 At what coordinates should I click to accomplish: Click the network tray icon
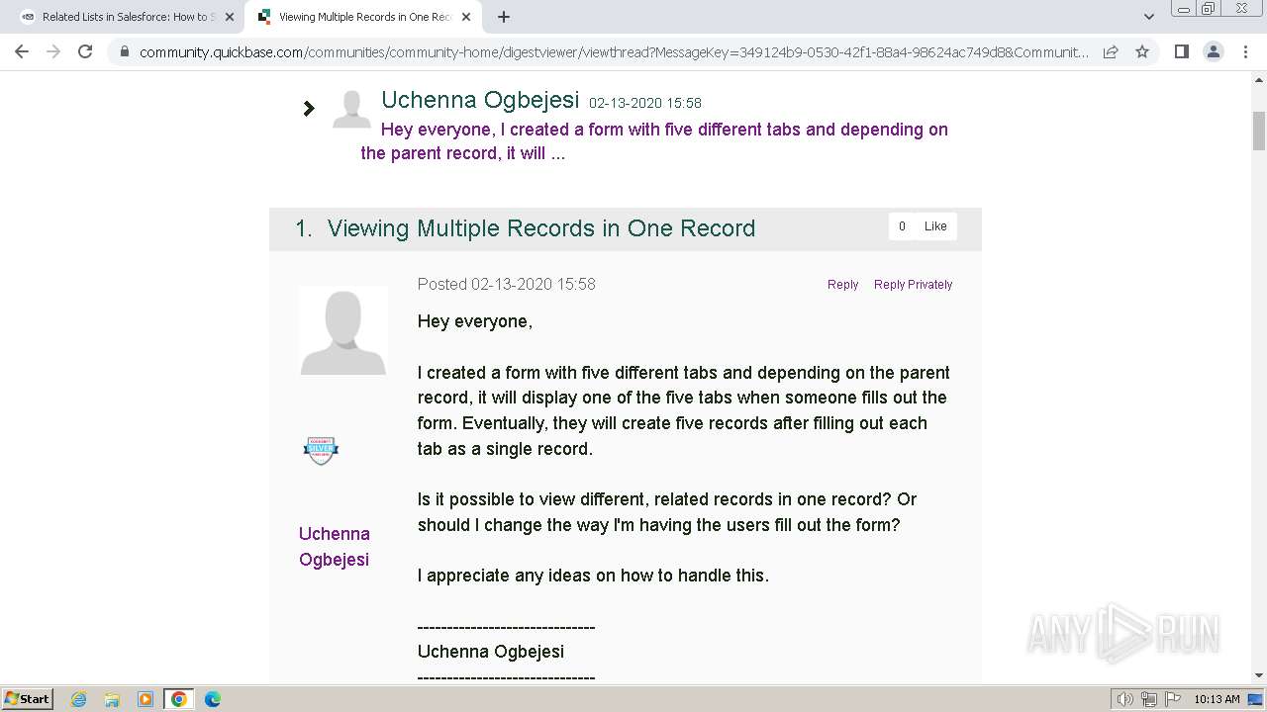click(x=1149, y=699)
